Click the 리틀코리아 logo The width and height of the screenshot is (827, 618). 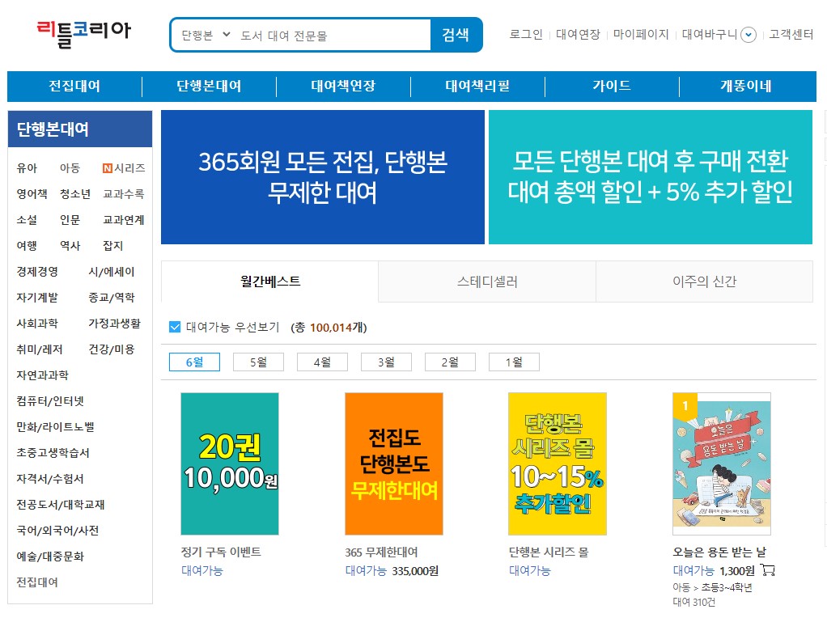83,33
